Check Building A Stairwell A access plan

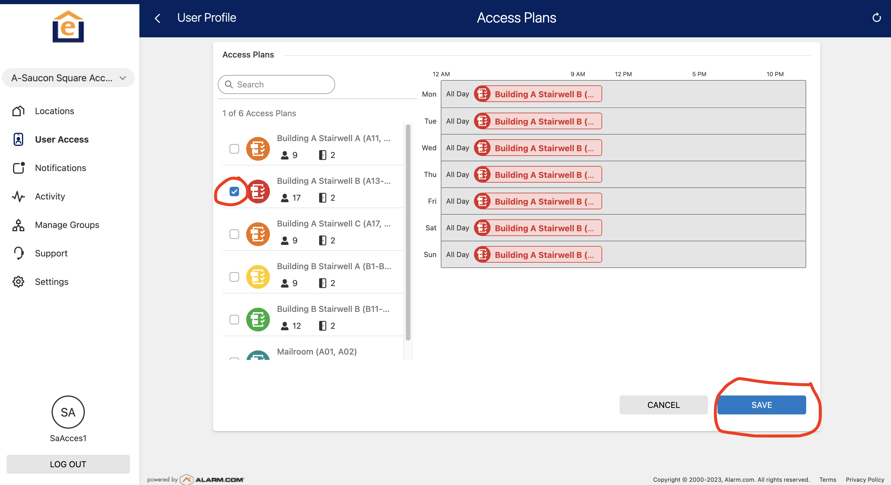pyautogui.click(x=234, y=149)
